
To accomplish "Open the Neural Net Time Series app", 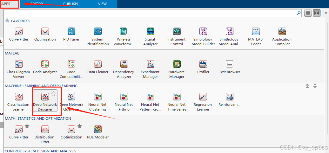I will click(x=177, y=102).
